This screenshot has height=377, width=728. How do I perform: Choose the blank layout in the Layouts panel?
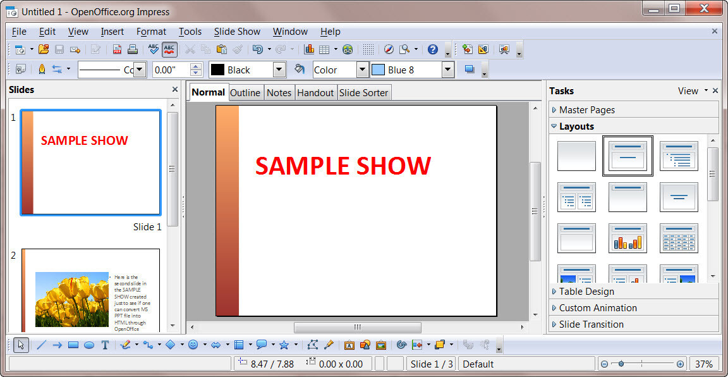pos(576,156)
